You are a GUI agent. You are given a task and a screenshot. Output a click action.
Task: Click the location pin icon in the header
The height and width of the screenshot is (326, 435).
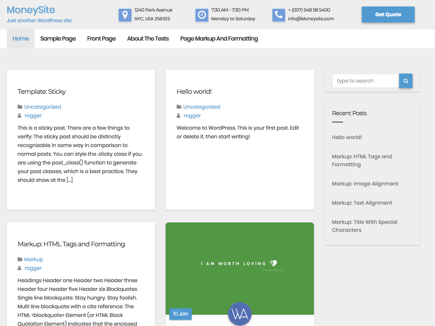pos(125,15)
